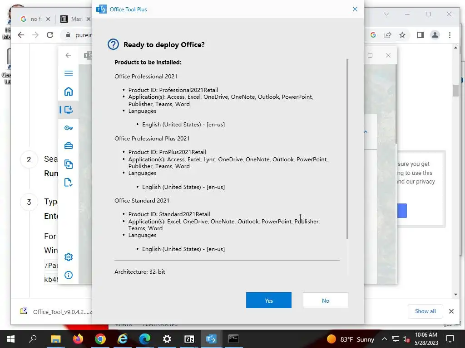Open the Chrome profile avatar

point(435,35)
